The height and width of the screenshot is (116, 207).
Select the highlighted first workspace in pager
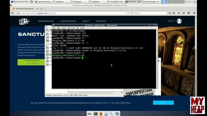tap(164, 2)
